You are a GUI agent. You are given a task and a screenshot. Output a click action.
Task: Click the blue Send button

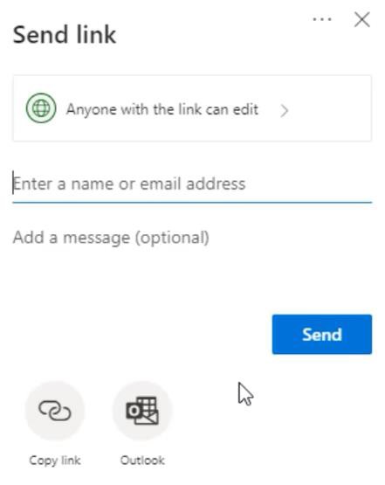tap(322, 335)
